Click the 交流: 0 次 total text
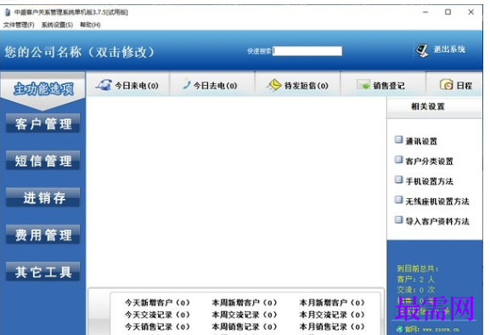This screenshot has width=490, height=335. [415, 290]
